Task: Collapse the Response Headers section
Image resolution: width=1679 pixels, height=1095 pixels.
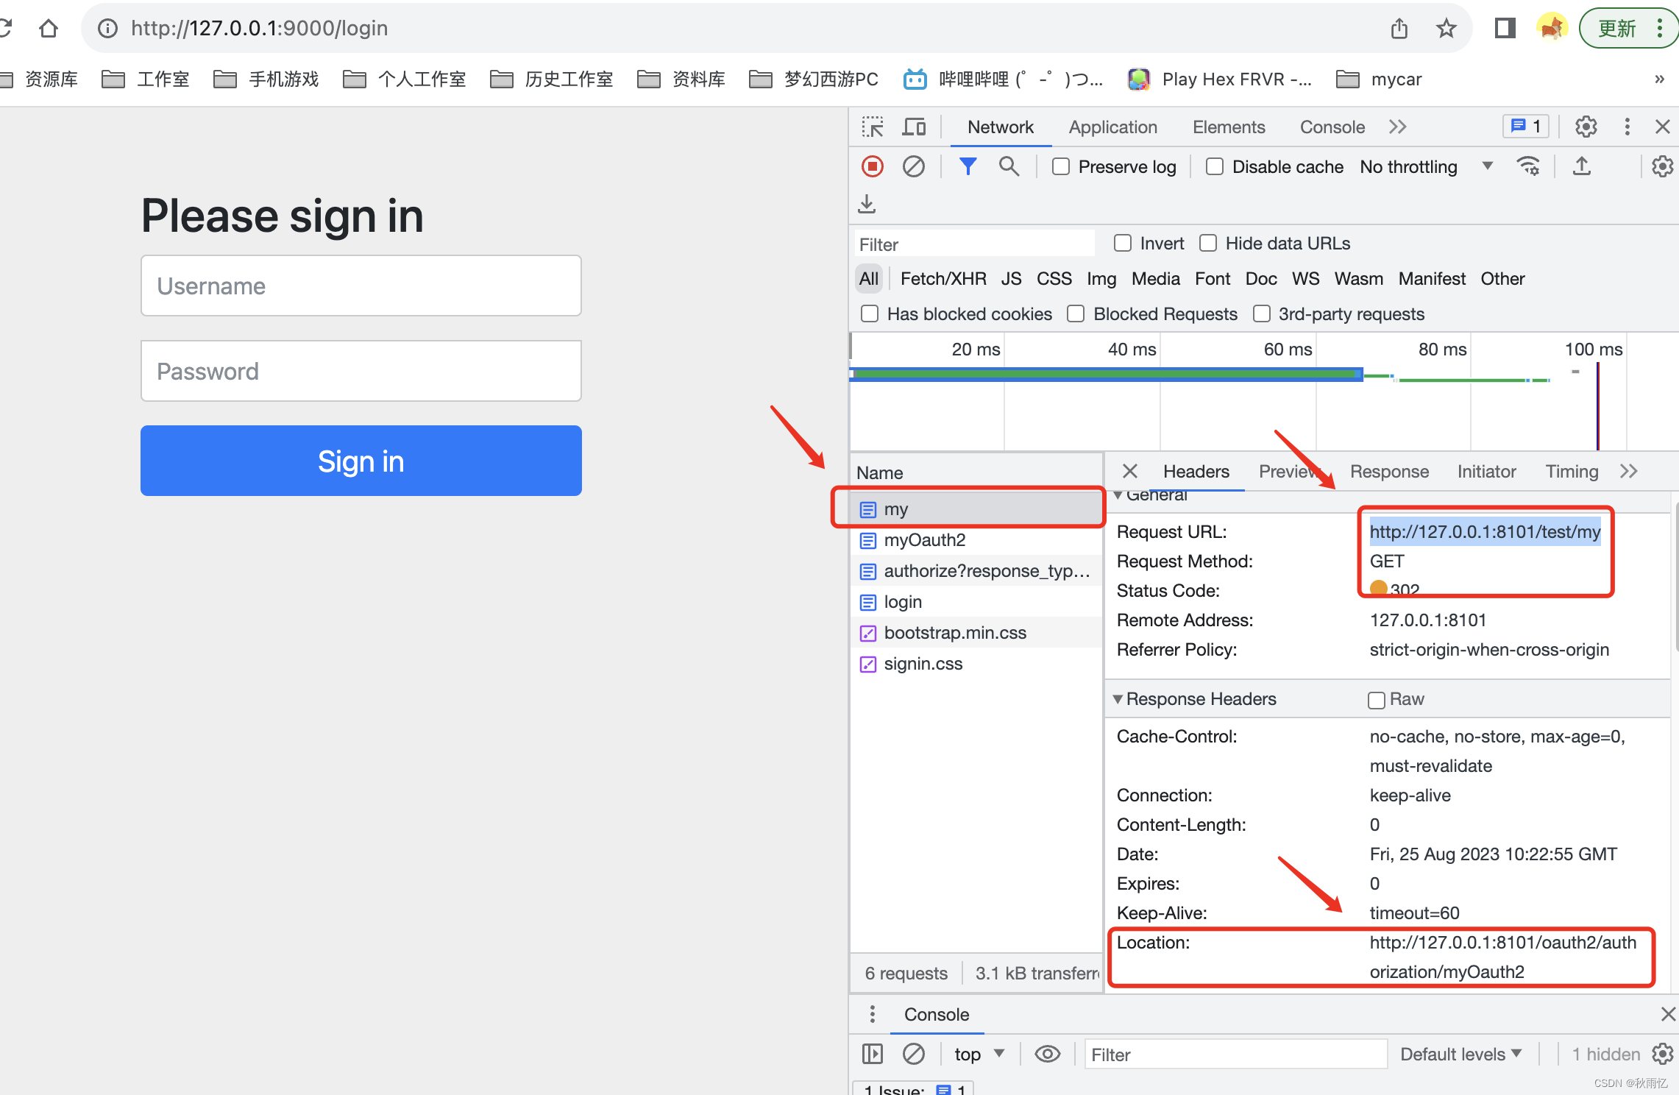Action: tap(1119, 698)
